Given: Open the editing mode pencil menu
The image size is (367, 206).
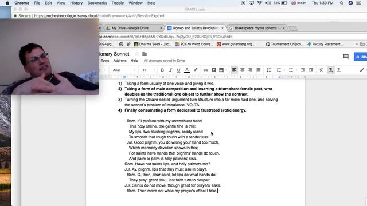Looking at the screenshot, I should coord(362,70).
